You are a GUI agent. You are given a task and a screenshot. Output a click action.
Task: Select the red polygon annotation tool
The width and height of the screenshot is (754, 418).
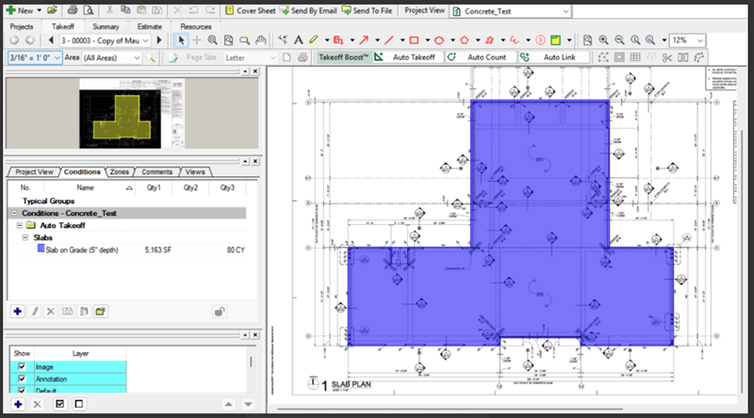click(464, 40)
